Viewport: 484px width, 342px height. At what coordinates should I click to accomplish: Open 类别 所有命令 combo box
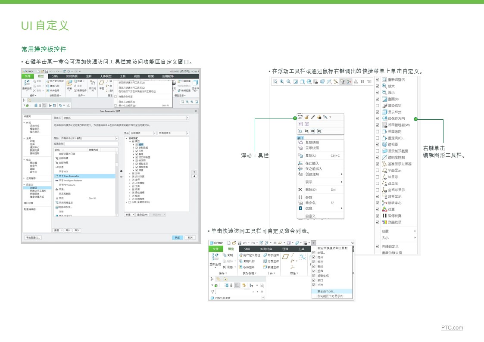[89, 138]
